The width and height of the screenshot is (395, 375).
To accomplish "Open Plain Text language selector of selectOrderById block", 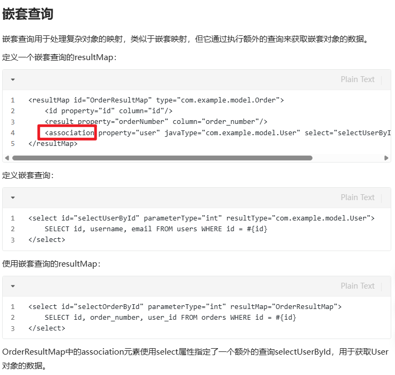I will pos(357,286).
